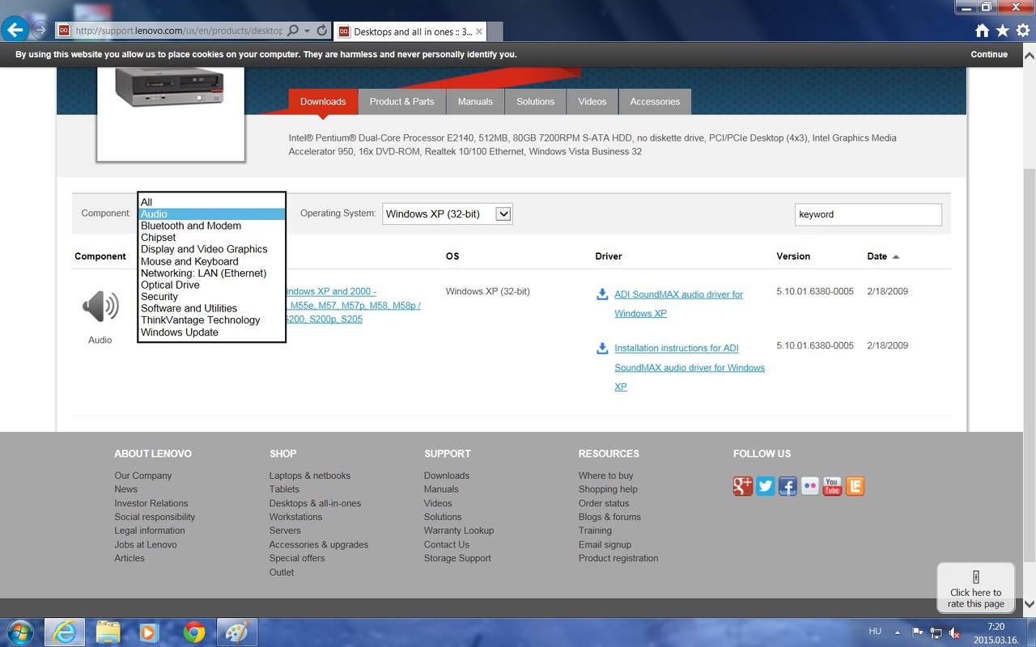Go back with the browser Back arrow
Screen dimensions: 1036x647
15,31
